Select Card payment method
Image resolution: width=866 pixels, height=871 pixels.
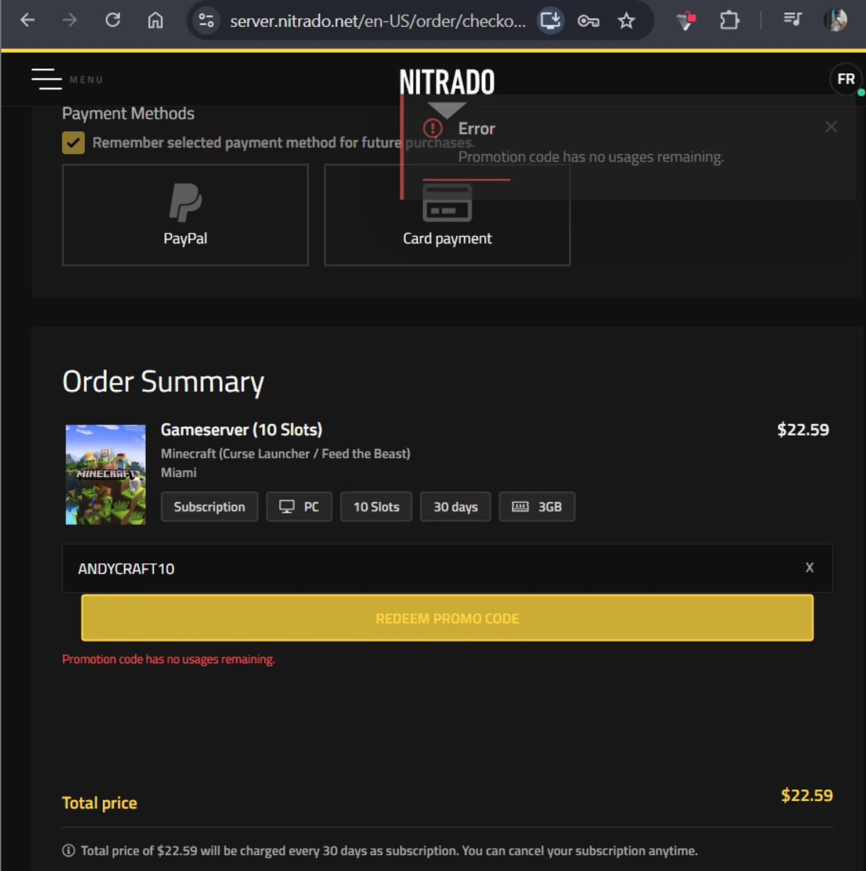click(x=447, y=215)
